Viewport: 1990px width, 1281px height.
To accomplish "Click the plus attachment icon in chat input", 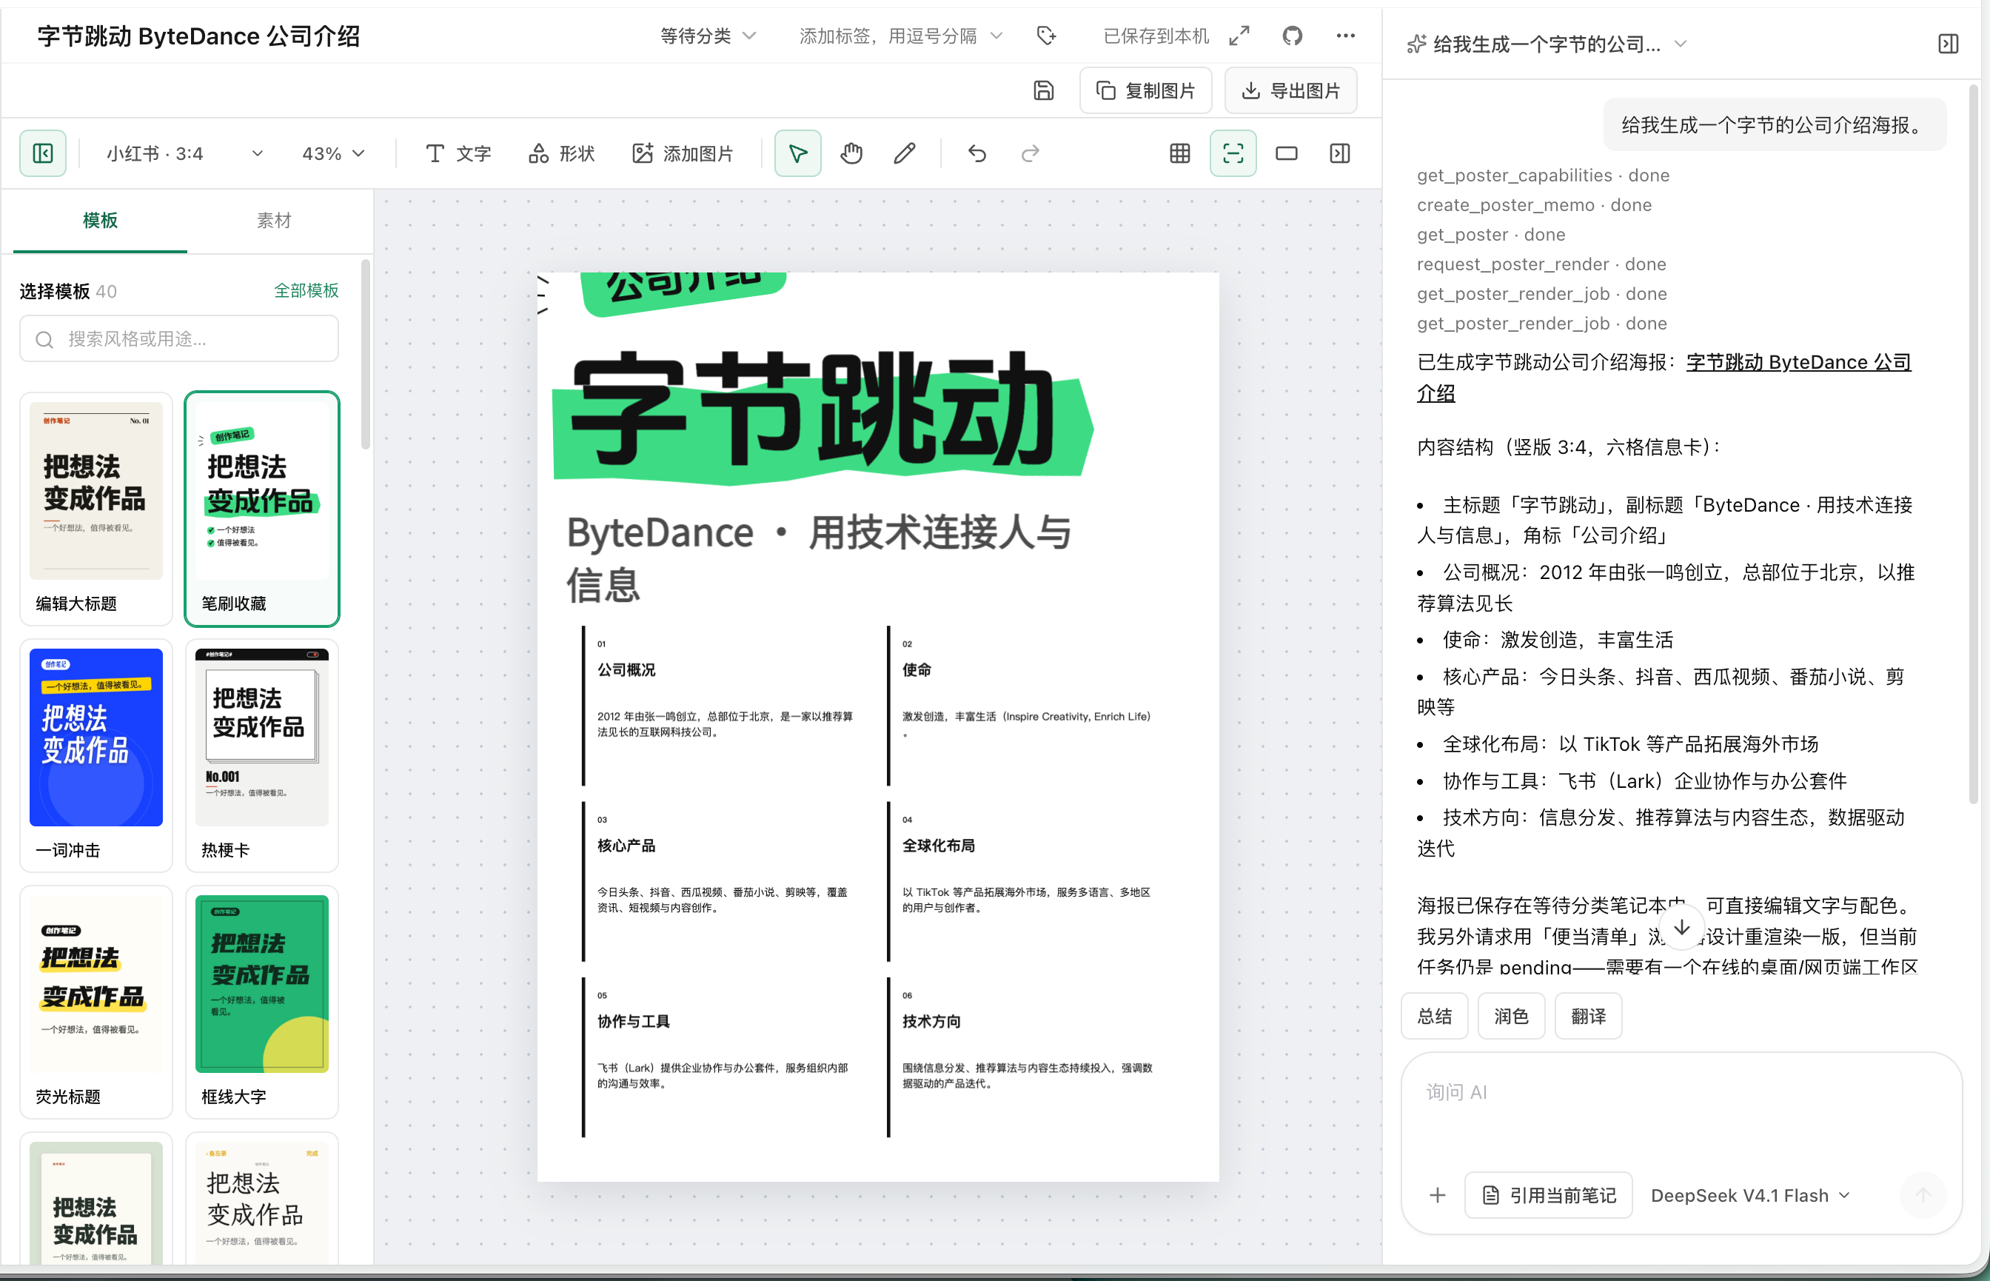I will pyautogui.click(x=1437, y=1194).
